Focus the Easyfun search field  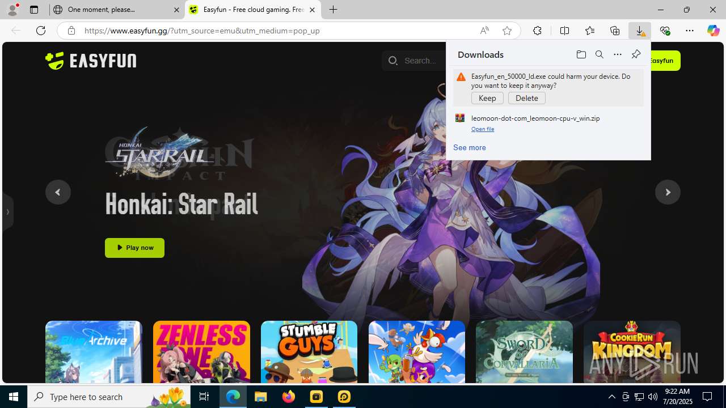click(x=414, y=61)
